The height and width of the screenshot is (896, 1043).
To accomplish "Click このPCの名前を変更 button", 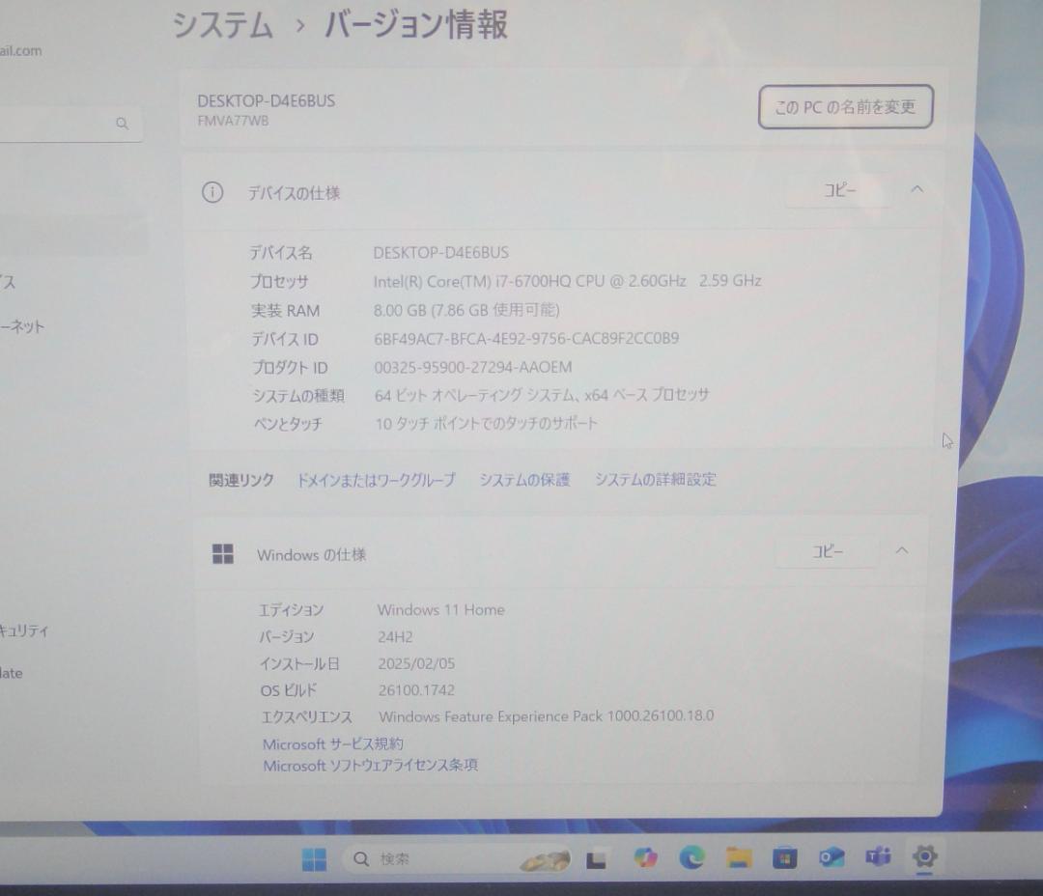I will (844, 106).
